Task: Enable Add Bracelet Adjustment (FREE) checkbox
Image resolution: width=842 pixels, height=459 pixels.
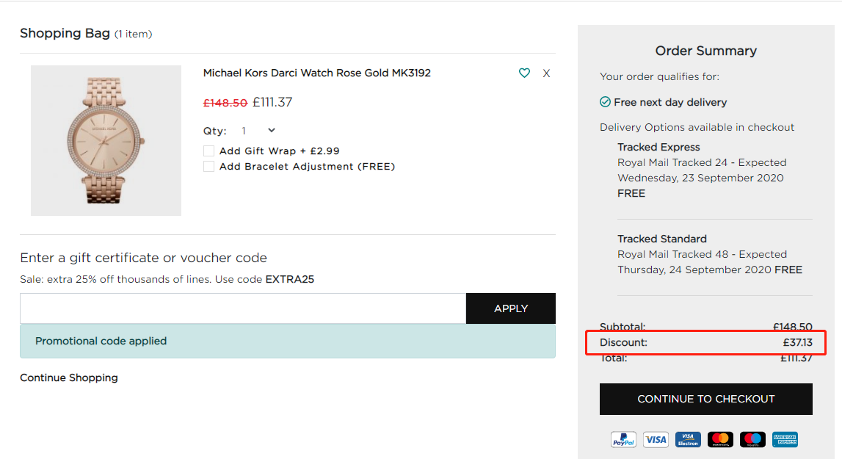Action: (209, 167)
